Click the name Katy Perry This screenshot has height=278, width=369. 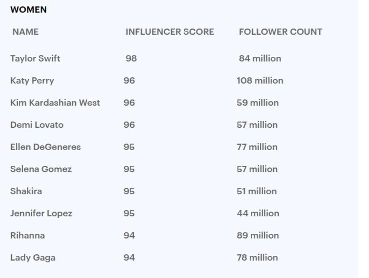point(32,81)
